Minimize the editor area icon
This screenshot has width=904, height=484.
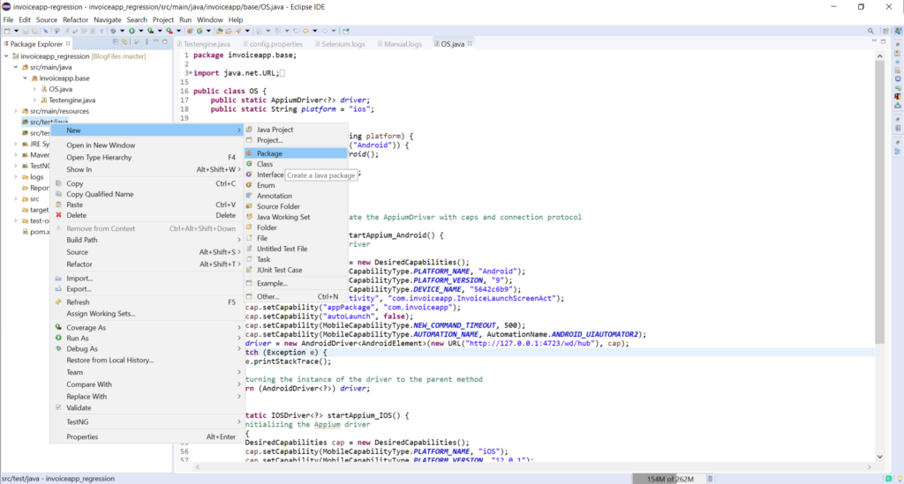click(874, 41)
